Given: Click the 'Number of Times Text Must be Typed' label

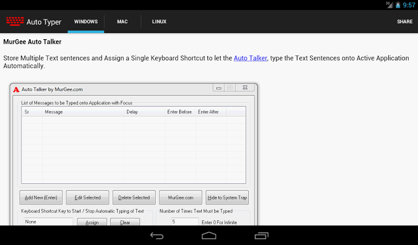Looking at the screenshot, I should tap(196, 211).
